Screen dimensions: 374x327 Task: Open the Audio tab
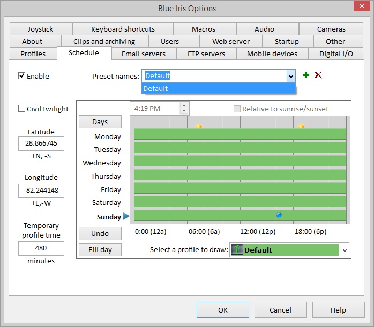tap(267, 29)
